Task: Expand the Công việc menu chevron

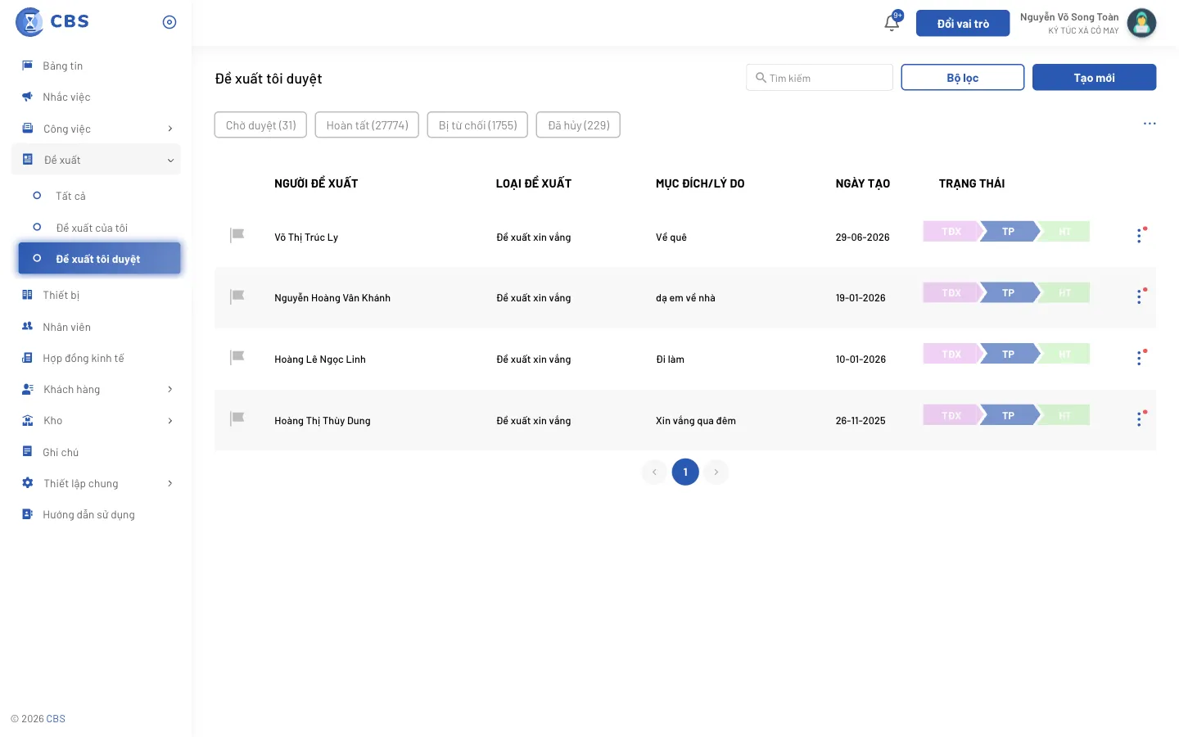Action: [170, 129]
